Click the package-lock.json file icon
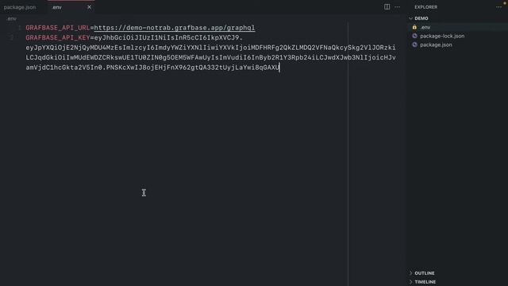Screen dimensions: 508x286 click(414, 36)
